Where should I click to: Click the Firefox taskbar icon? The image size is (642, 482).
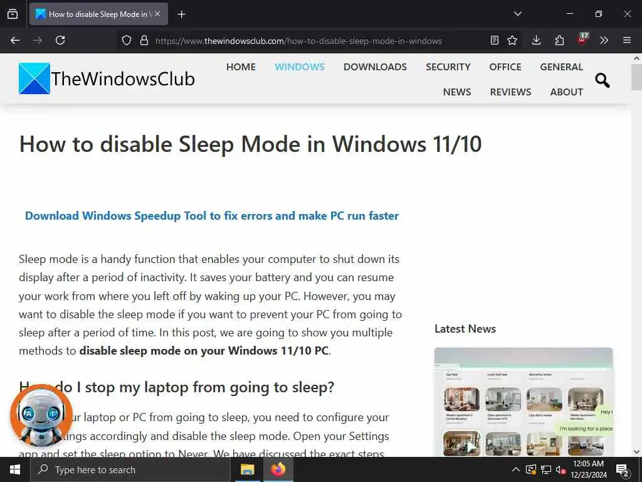[x=278, y=469]
